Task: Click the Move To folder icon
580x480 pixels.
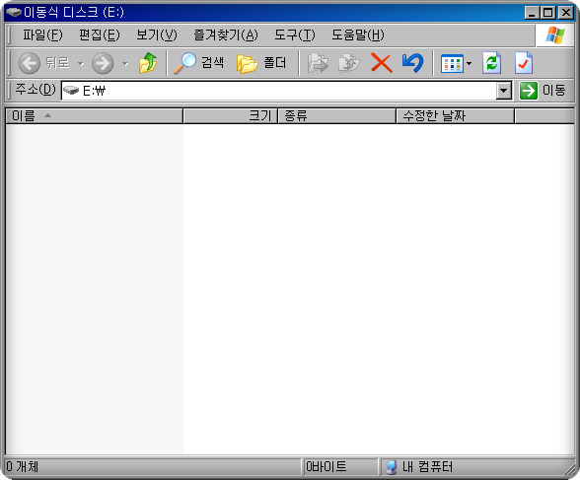Action: 318,63
